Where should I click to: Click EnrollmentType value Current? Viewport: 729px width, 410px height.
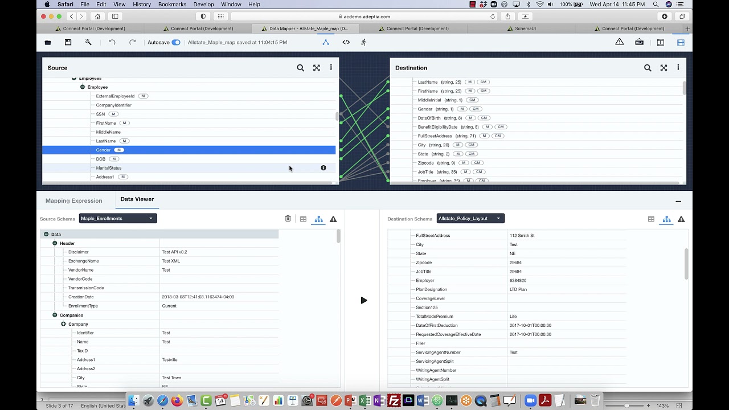(x=169, y=306)
